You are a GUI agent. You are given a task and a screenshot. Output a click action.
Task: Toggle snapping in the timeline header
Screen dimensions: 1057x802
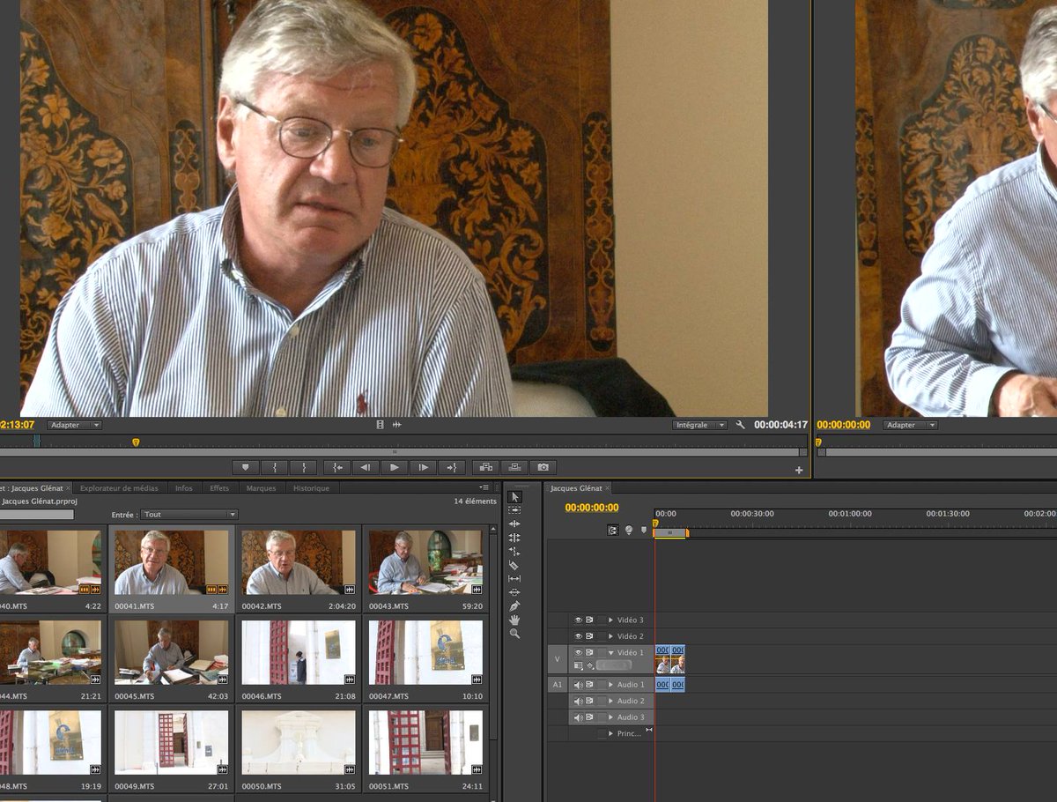coord(612,529)
